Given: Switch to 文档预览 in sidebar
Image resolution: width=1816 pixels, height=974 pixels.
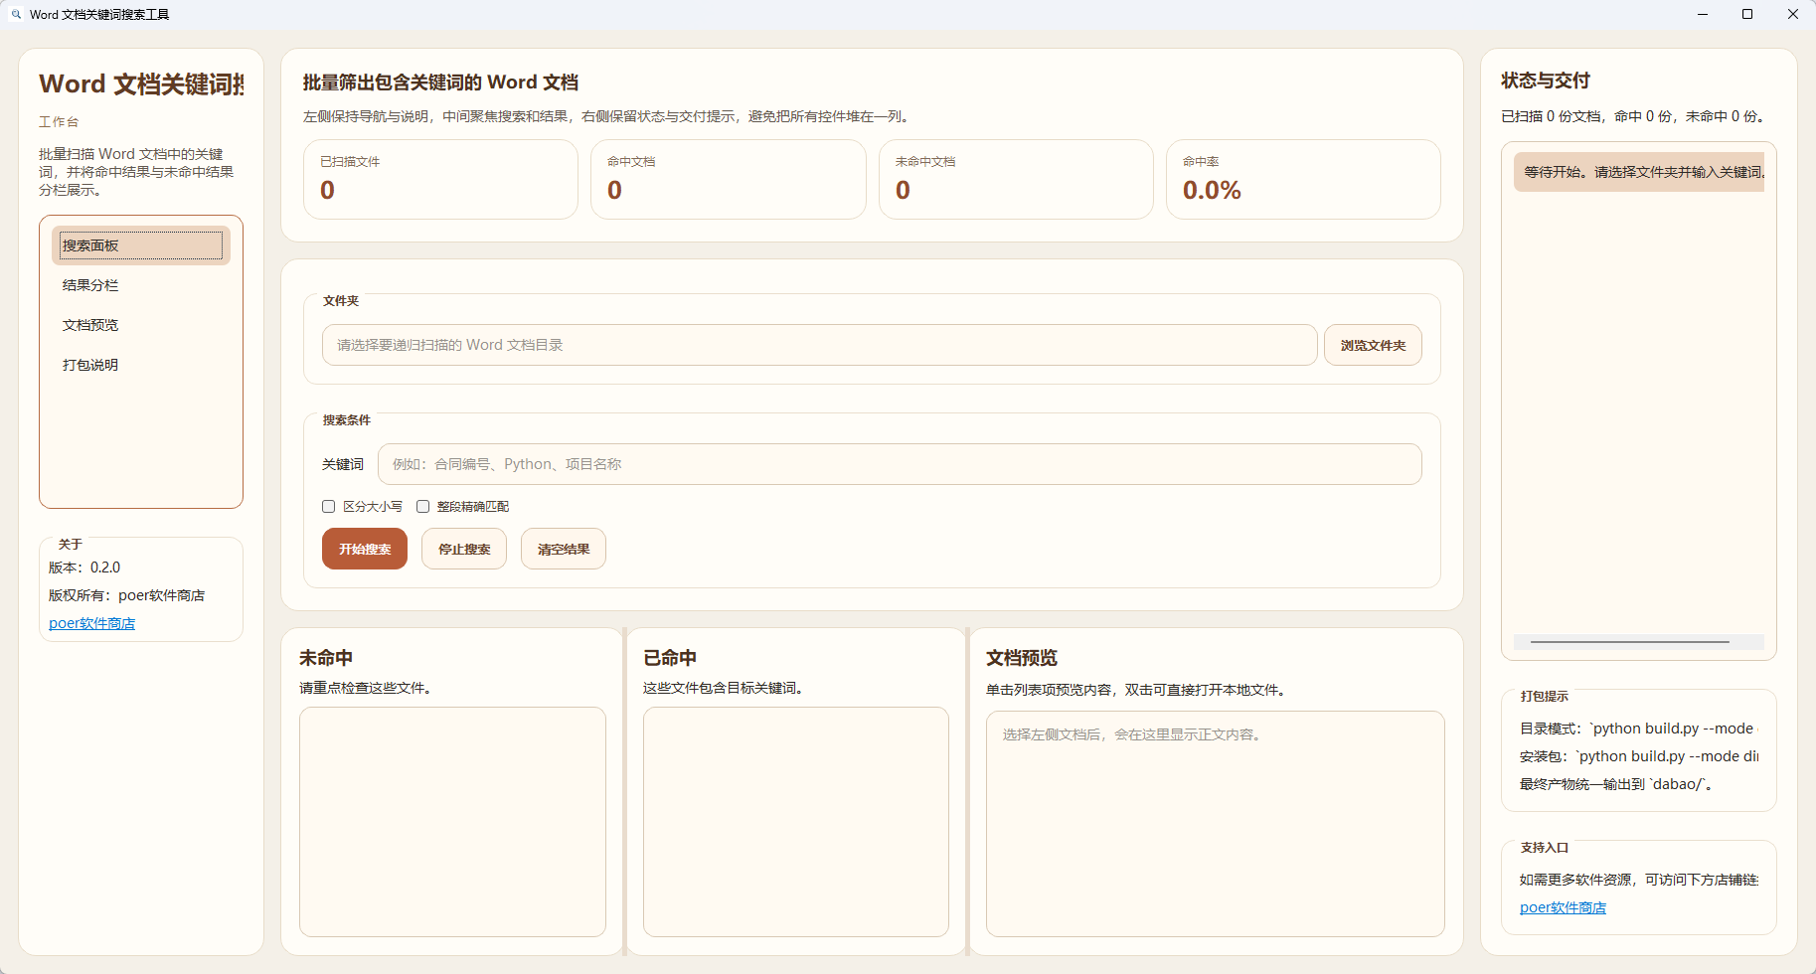Looking at the screenshot, I should [141, 325].
